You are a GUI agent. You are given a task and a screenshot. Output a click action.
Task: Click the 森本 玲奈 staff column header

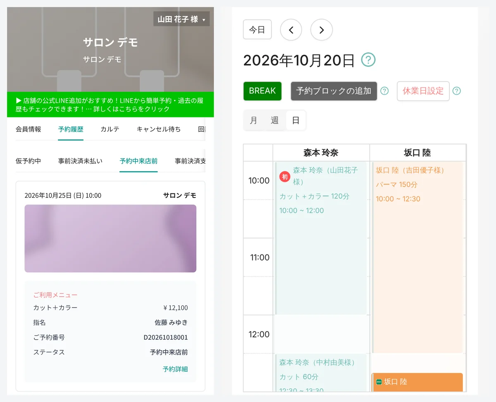tap(321, 153)
